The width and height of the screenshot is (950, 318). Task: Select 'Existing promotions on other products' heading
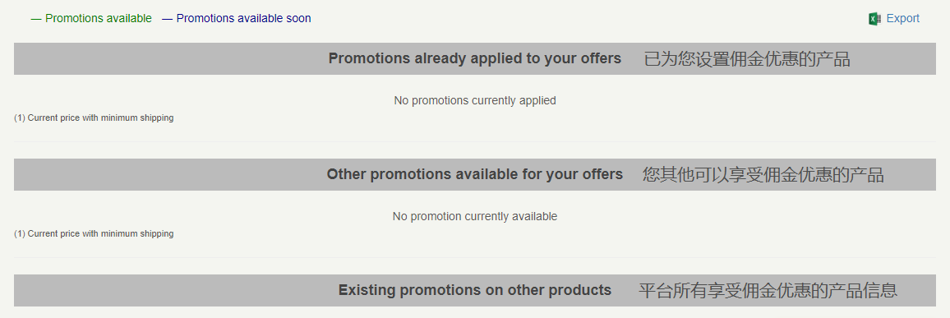point(475,290)
